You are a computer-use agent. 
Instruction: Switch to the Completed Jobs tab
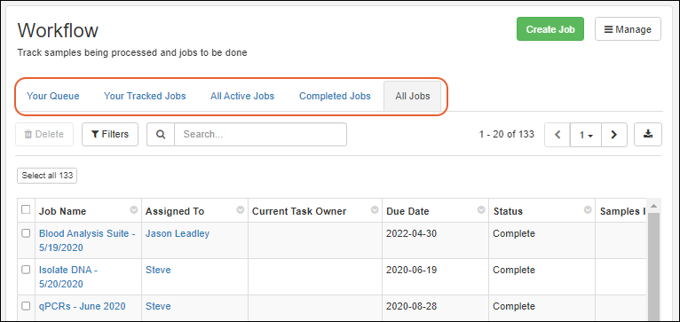[335, 96]
